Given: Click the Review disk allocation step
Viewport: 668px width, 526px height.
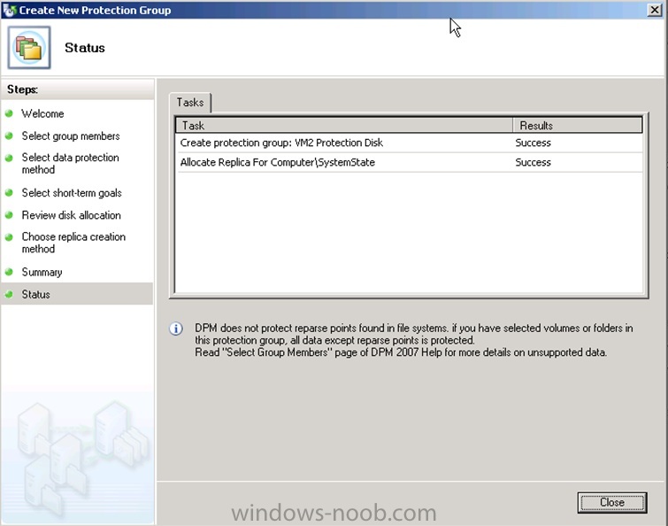Looking at the screenshot, I should [71, 215].
